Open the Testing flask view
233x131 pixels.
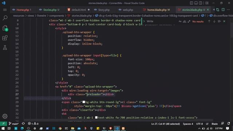(5, 48)
